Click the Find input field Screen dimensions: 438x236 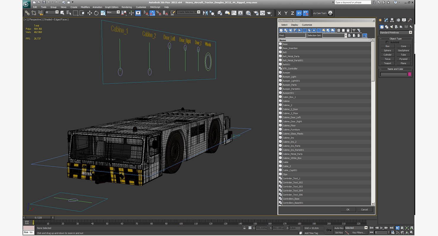coord(295,35)
